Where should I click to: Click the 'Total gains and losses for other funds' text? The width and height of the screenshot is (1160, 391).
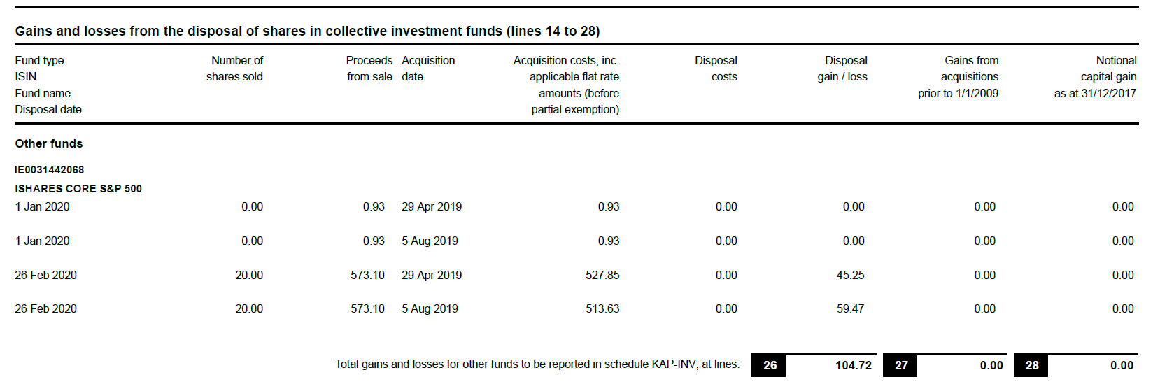tap(537, 364)
